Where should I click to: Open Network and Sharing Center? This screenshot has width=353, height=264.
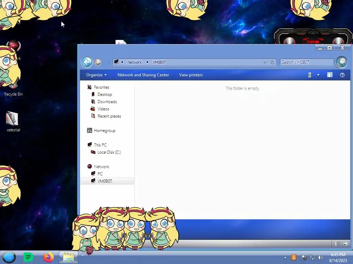point(143,75)
